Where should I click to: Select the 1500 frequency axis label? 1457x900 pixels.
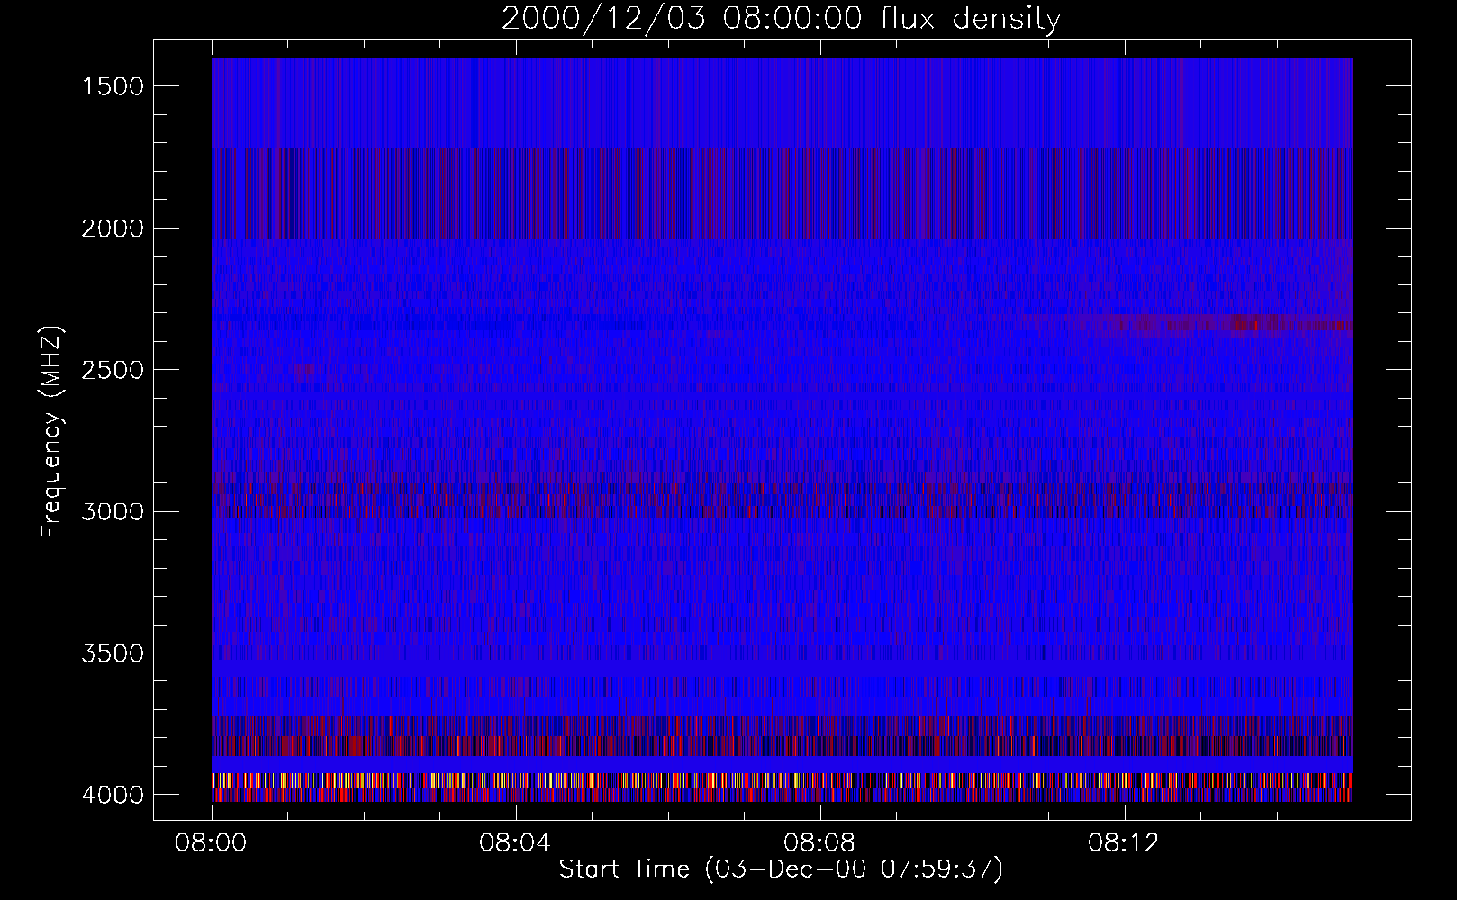coord(113,86)
